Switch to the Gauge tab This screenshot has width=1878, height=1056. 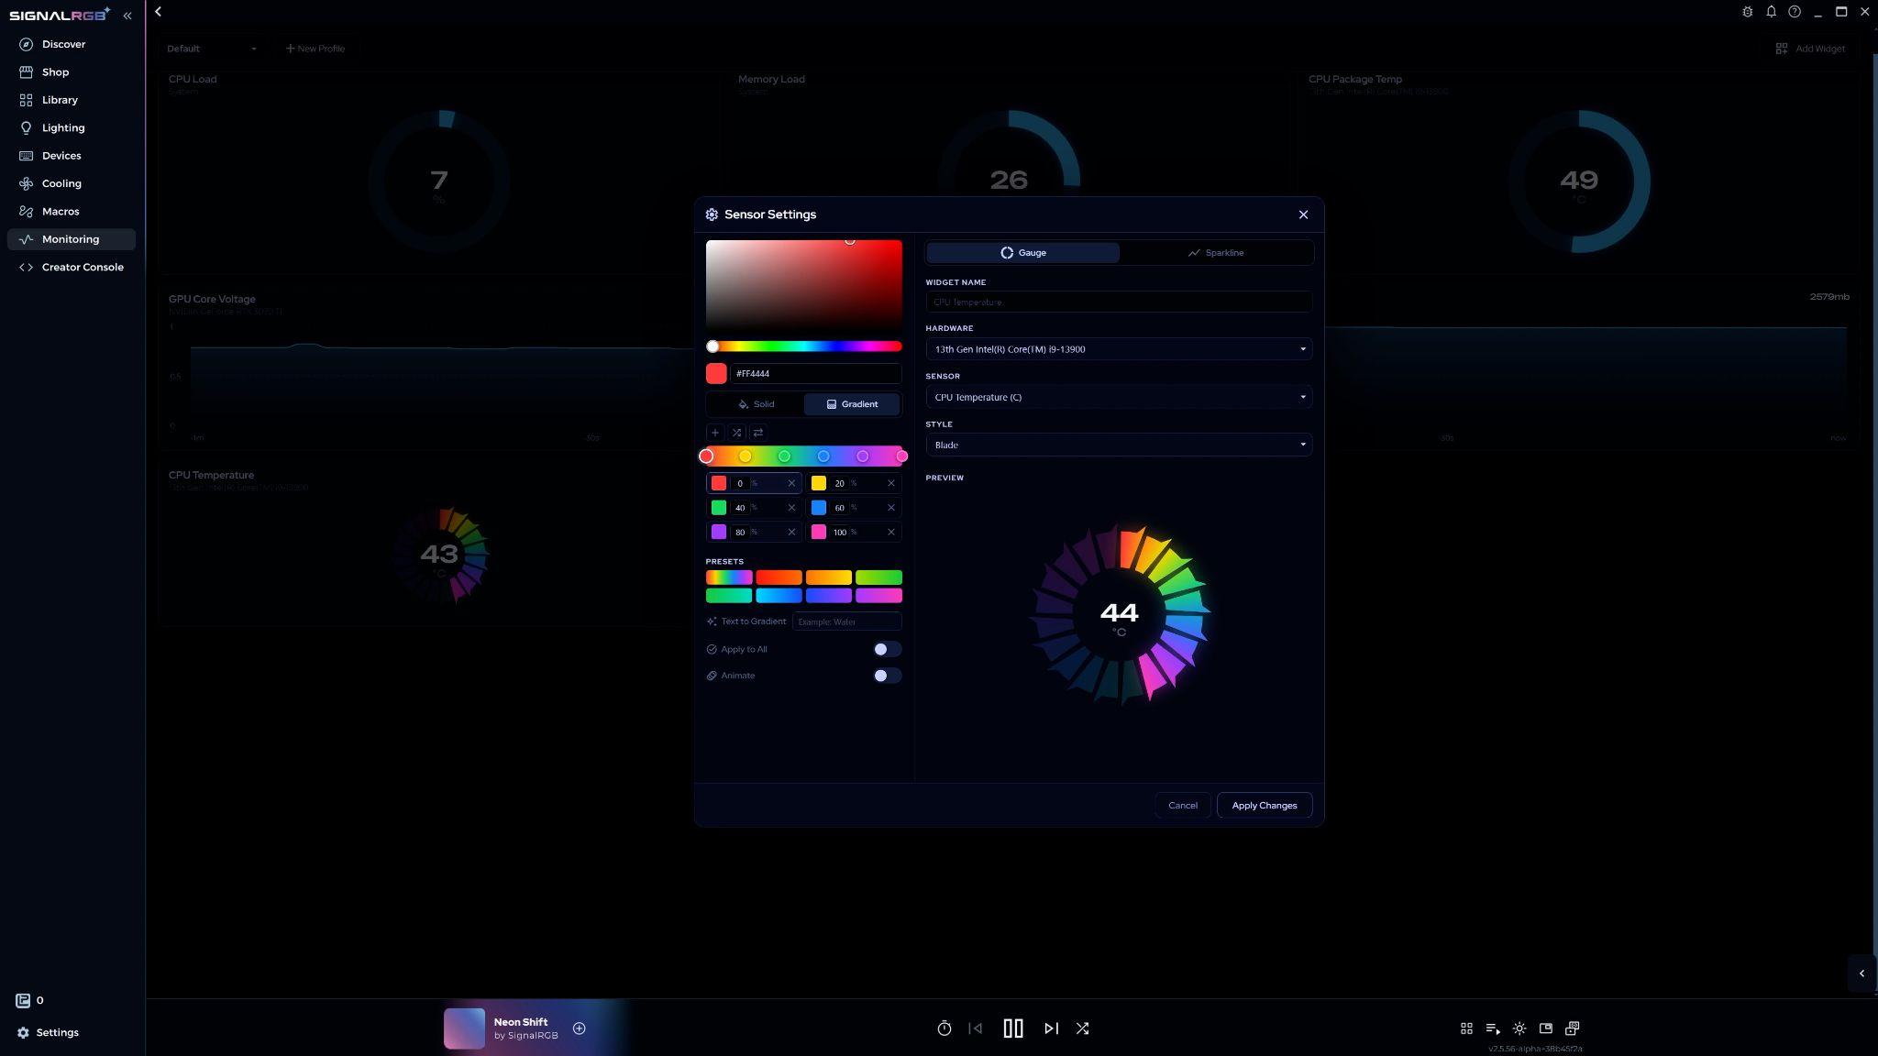coord(1023,253)
